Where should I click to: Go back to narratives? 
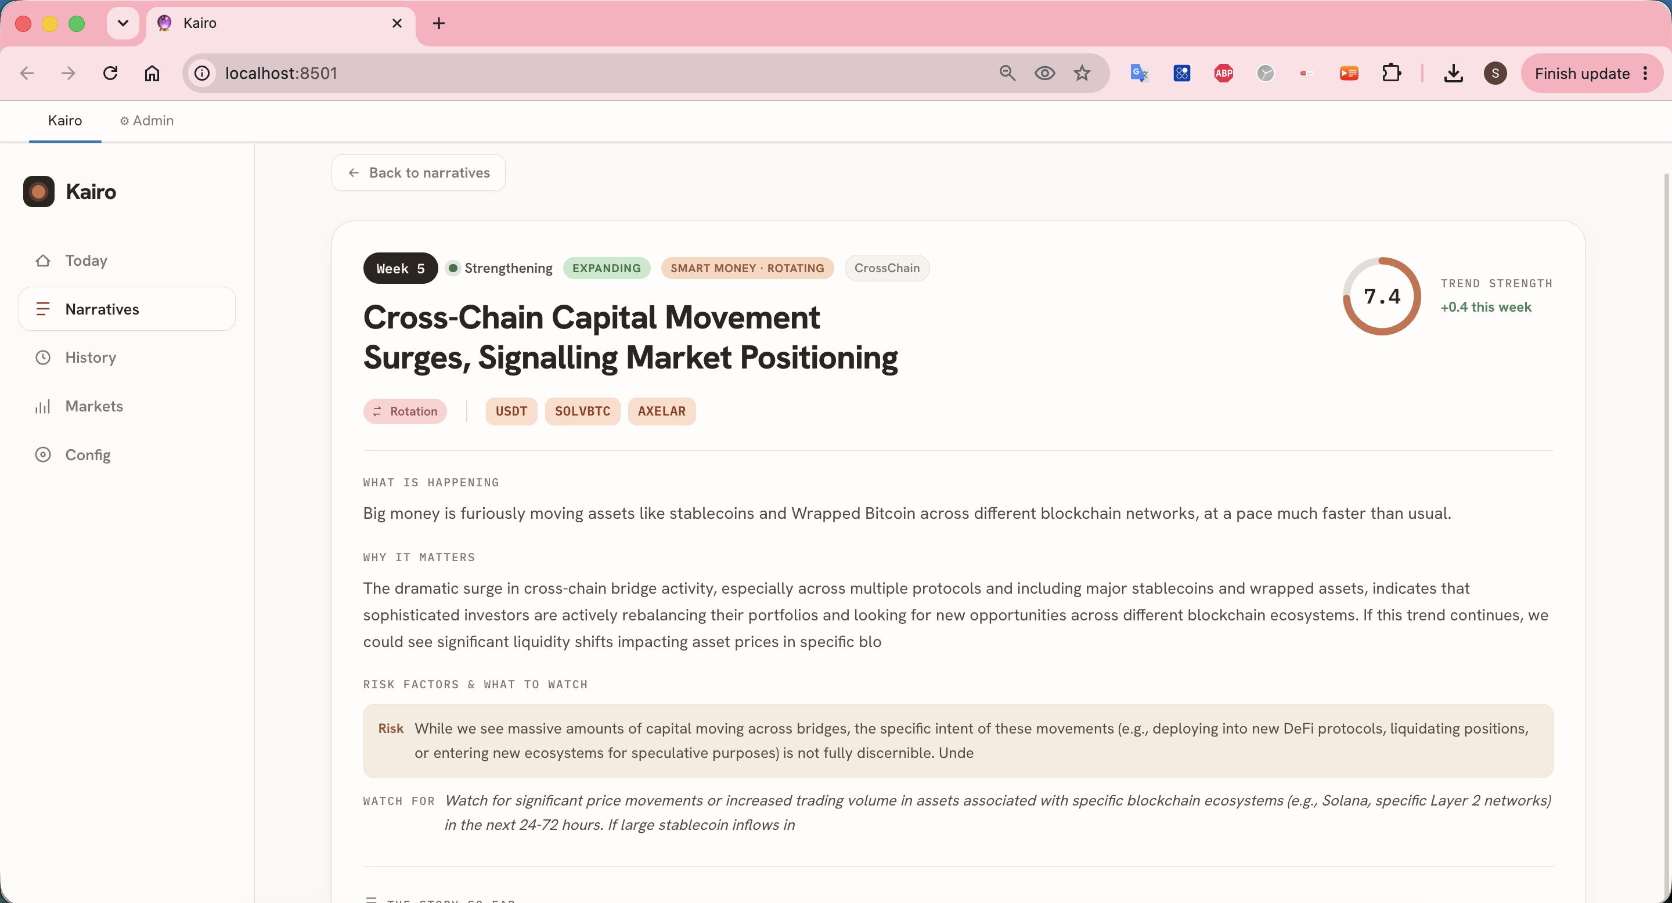(x=419, y=172)
